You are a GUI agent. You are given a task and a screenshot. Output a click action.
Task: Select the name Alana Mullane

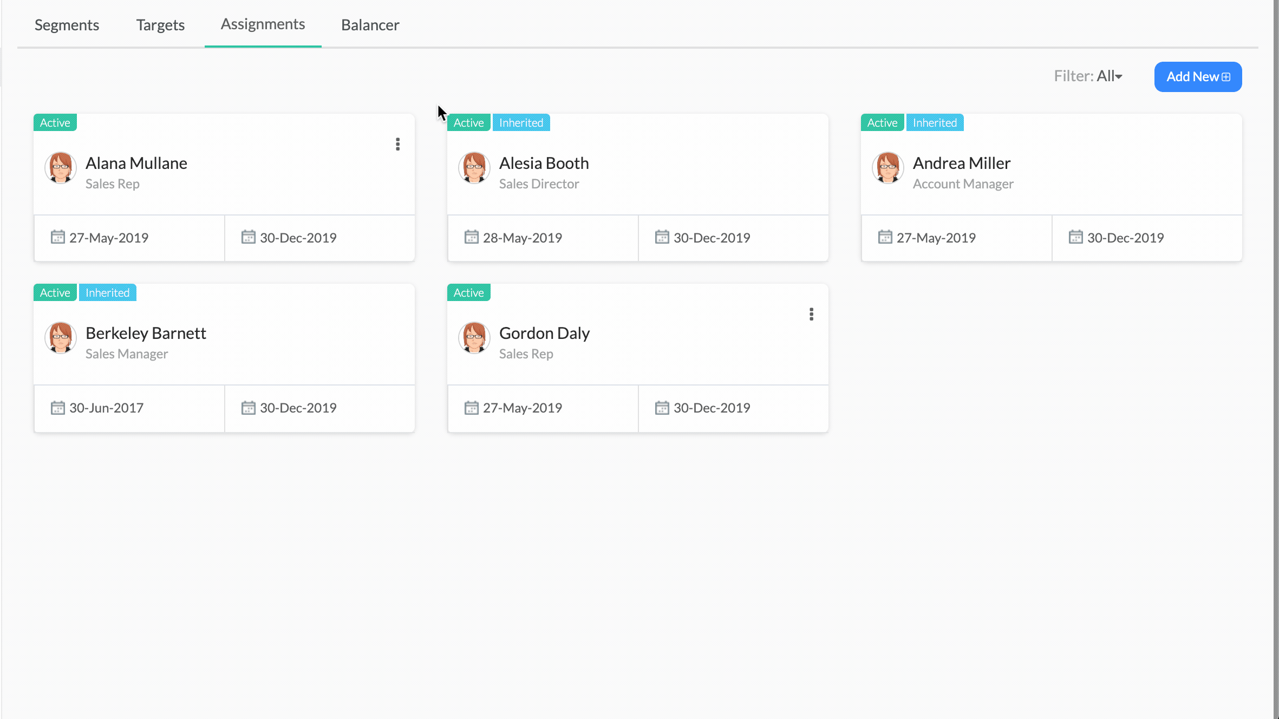136,163
